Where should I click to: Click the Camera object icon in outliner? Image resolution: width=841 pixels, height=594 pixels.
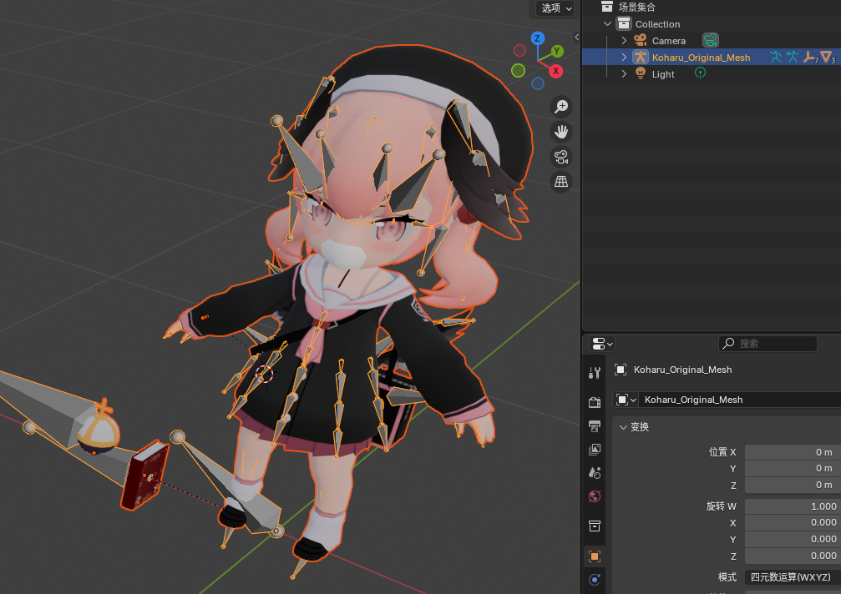tap(640, 40)
